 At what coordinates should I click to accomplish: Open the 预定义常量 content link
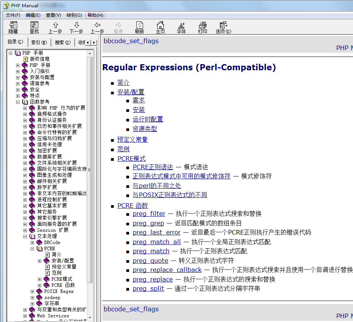pos(132,139)
